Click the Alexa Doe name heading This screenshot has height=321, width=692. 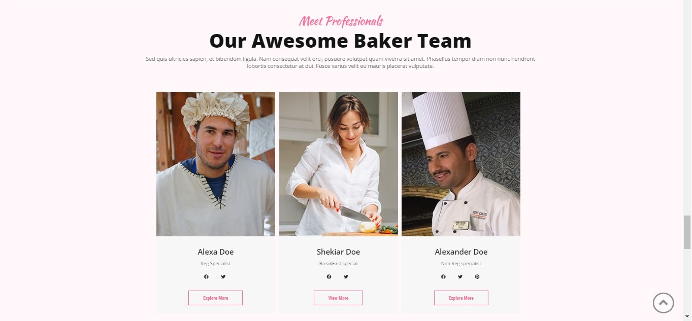click(x=216, y=252)
